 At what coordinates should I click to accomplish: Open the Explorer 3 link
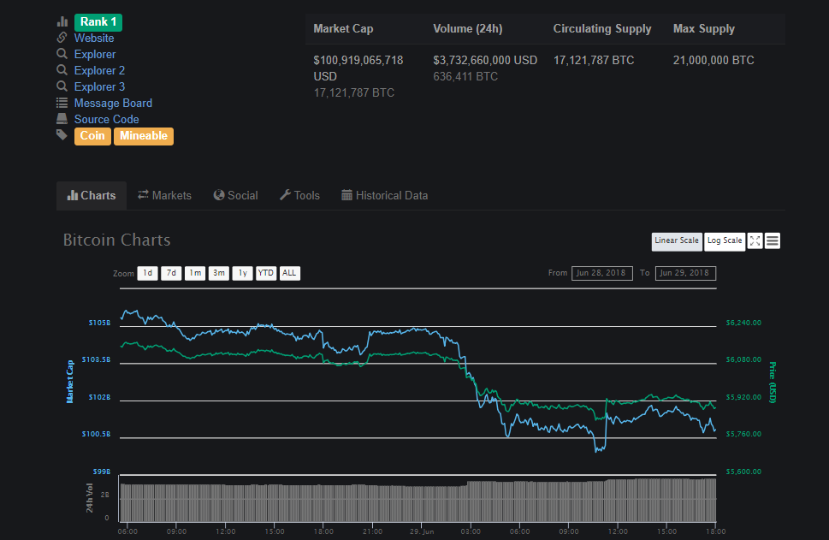99,86
